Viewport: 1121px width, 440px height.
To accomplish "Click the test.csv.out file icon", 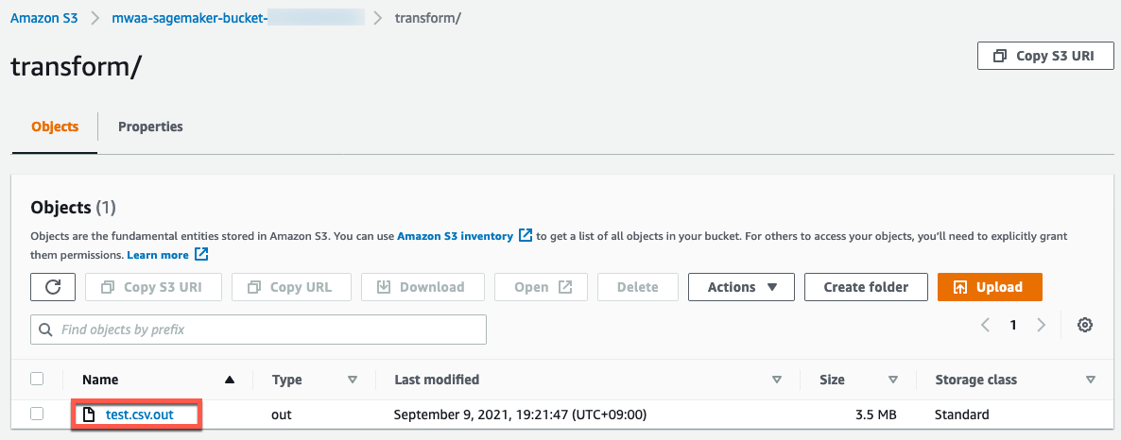I will 89,415.
